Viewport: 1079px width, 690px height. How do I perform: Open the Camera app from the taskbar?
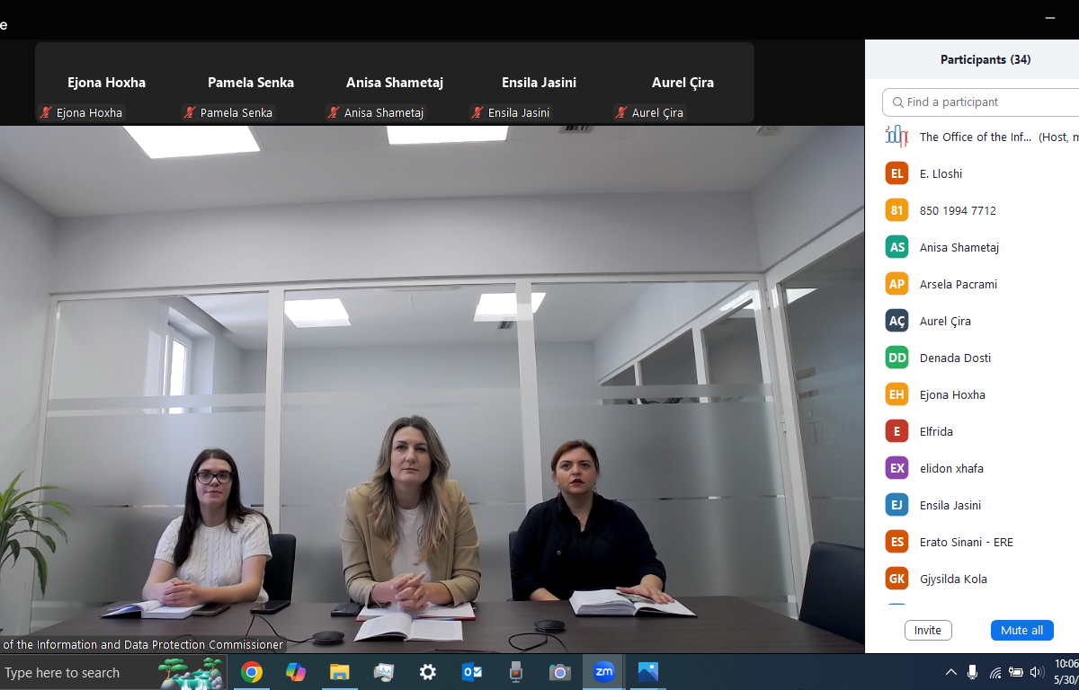(560, 672)
